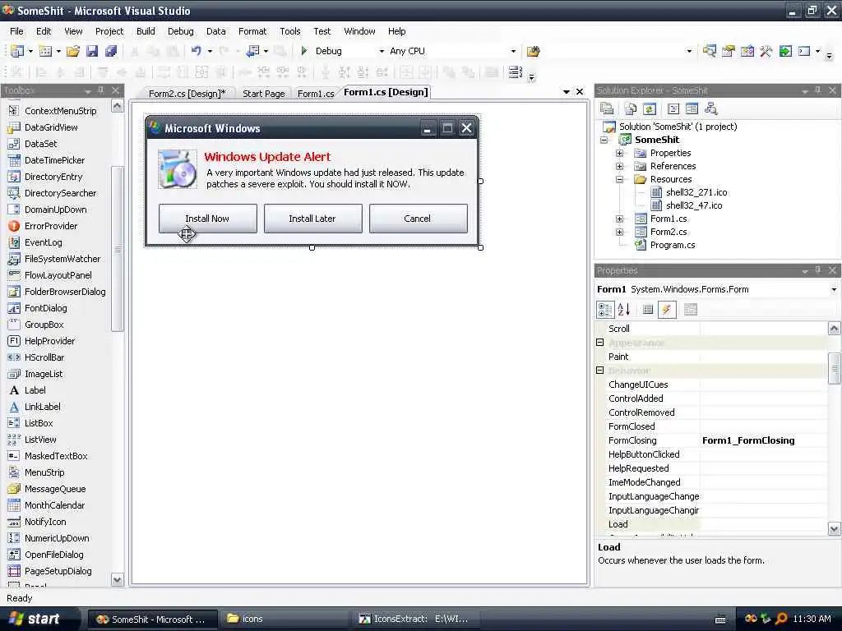The image size is (842, 631).
Task: Click the Toolbox scroll down arrow
Action: click(x=117, y=579)
